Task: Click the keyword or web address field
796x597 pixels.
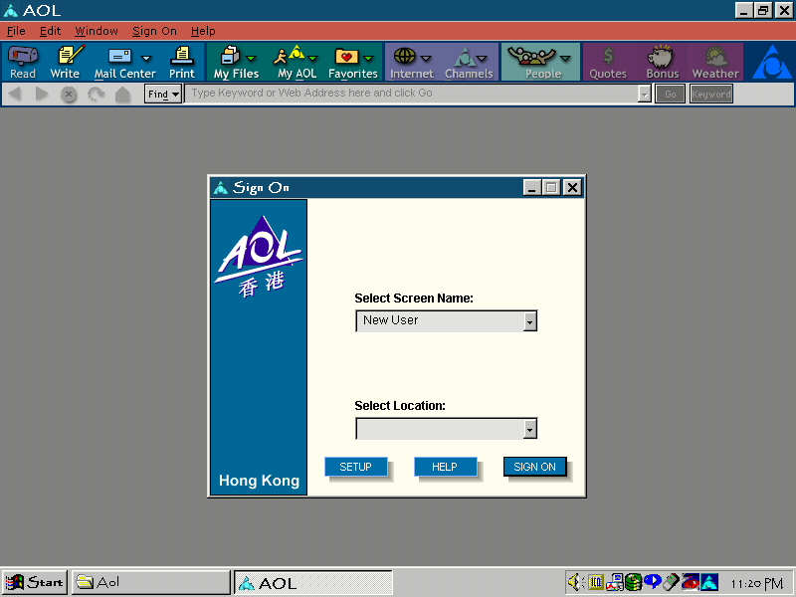Action: pyautogui.click(x=413, y=94)
